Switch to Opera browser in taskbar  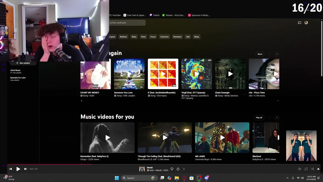click(x=184, y=178)
